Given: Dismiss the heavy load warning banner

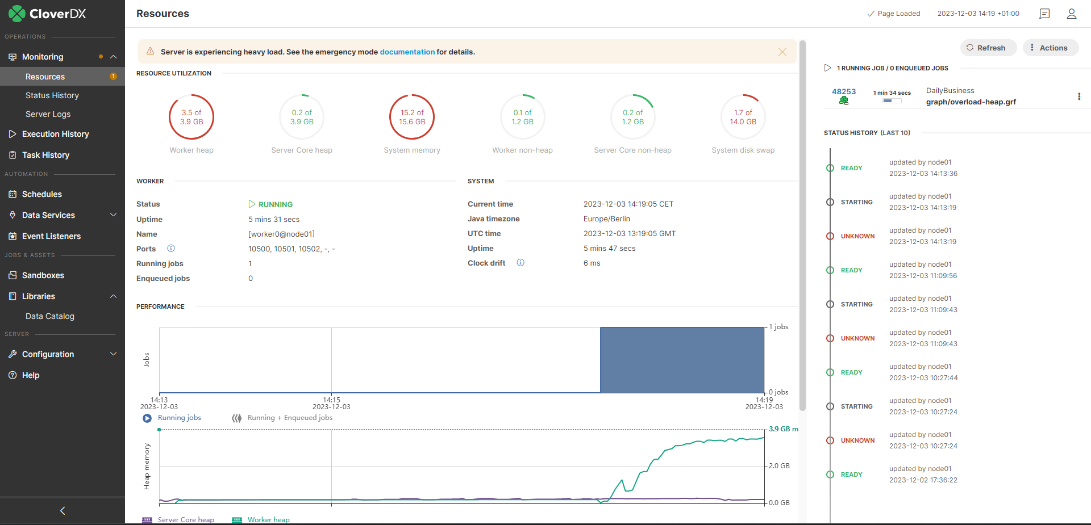Looking at the screenshot, I should (x=782, y=52).
